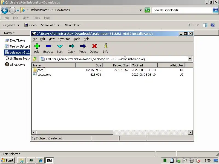This screenshot has width=219, height=164.
Task: Click the 7-Zip horizontal scrollbar thumb
Action: 74,132
